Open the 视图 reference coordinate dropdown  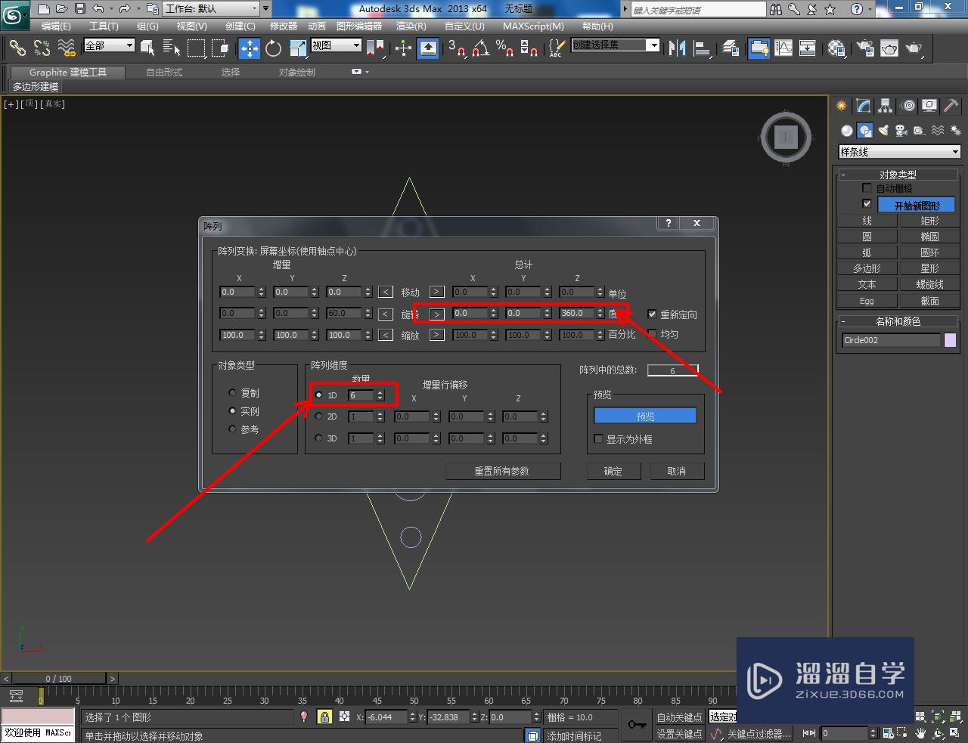tap(337, 45)
